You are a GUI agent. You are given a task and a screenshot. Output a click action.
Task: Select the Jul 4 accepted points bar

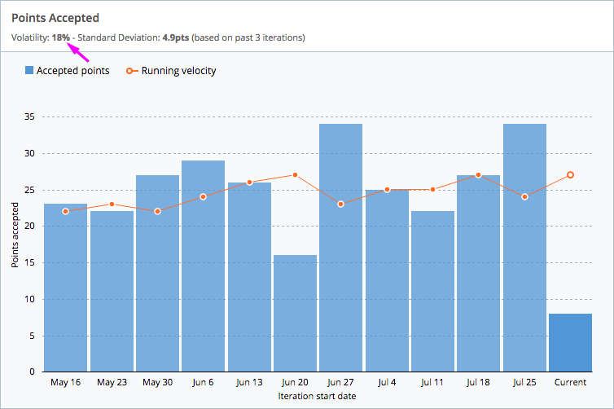[388, 280]
